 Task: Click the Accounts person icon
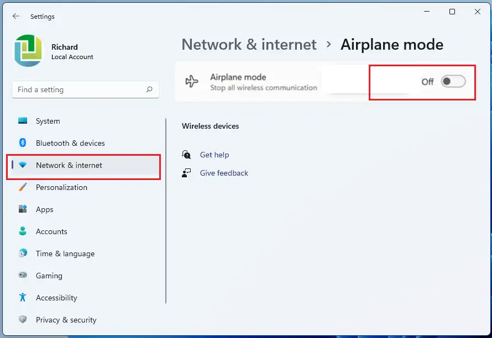pos(23,231)
